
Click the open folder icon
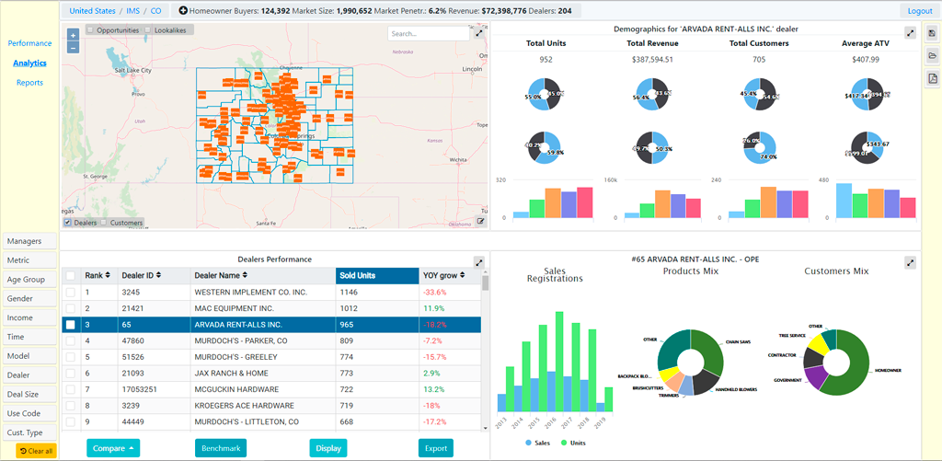[x=932, y=56]
